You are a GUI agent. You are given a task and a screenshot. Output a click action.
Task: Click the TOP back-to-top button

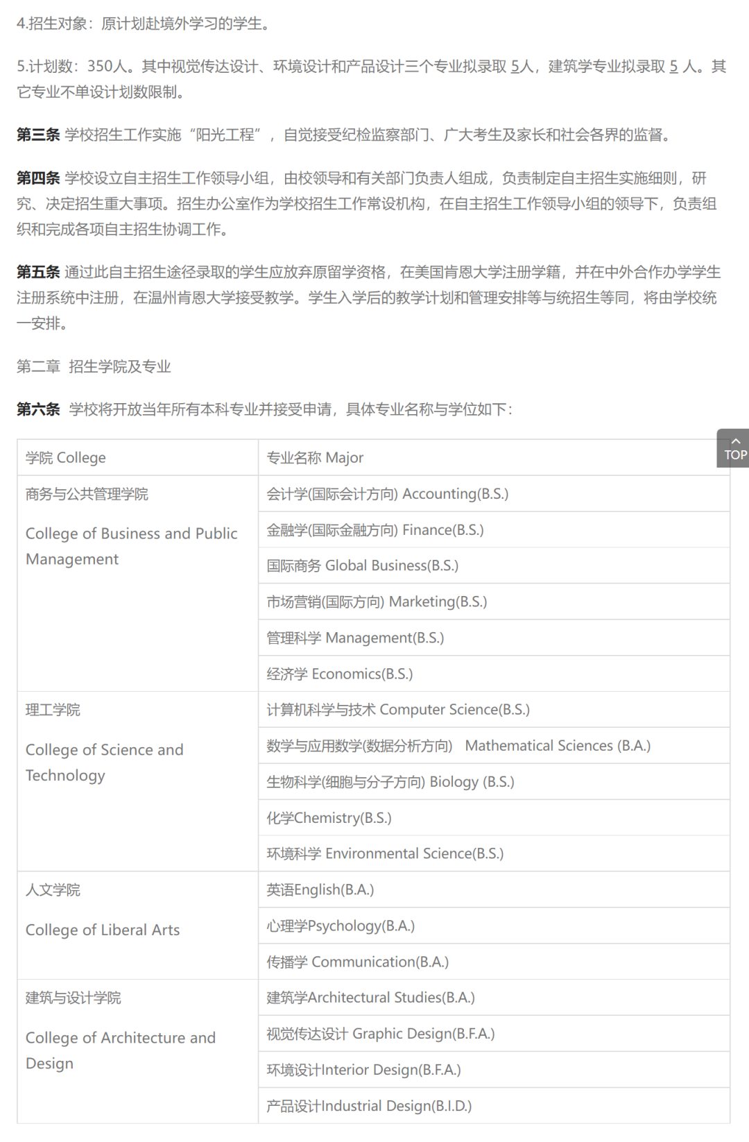733,448
